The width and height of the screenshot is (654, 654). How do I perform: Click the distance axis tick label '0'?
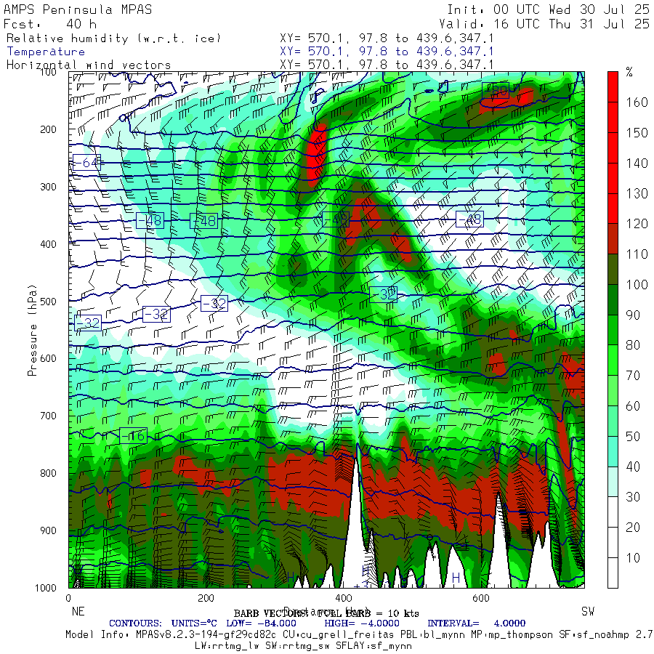(69, 599)
